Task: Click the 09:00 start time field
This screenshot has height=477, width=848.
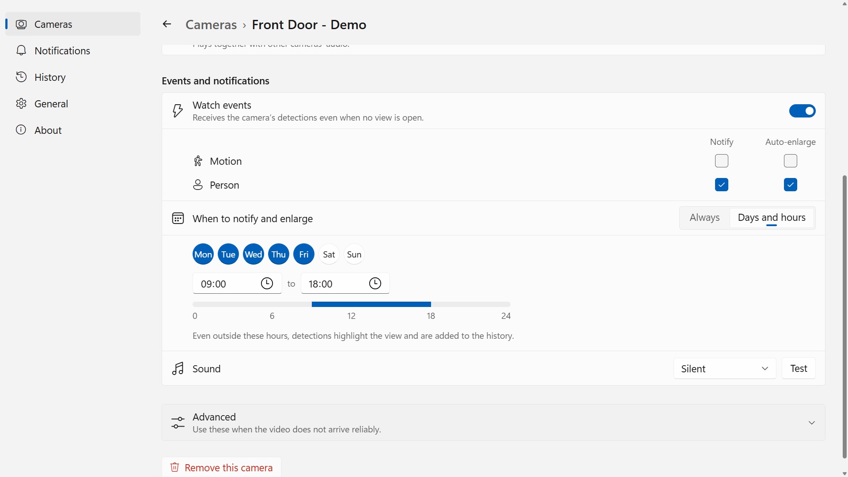Action: click(237, 284)
